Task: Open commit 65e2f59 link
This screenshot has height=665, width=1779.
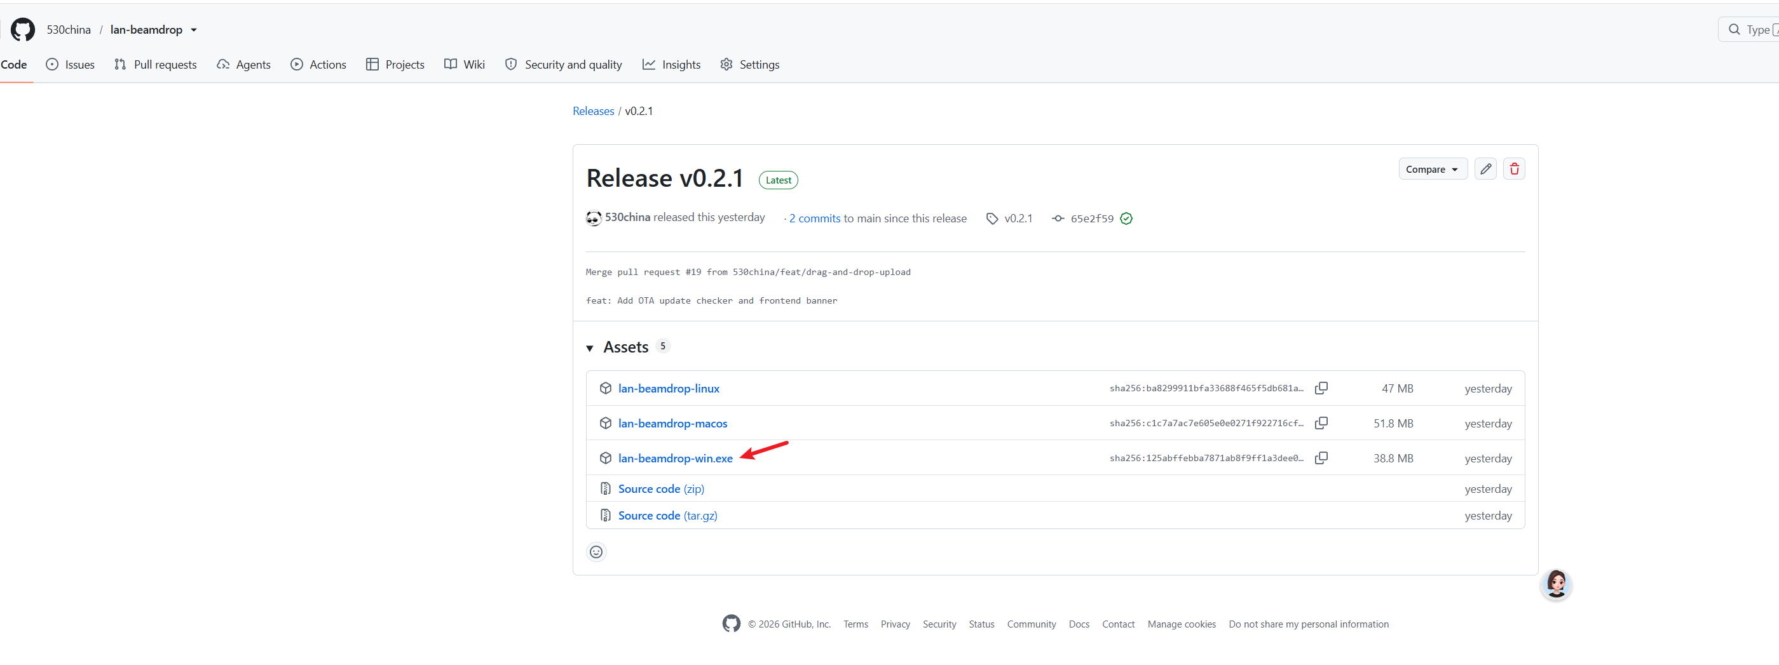Action: (1092, 218)
